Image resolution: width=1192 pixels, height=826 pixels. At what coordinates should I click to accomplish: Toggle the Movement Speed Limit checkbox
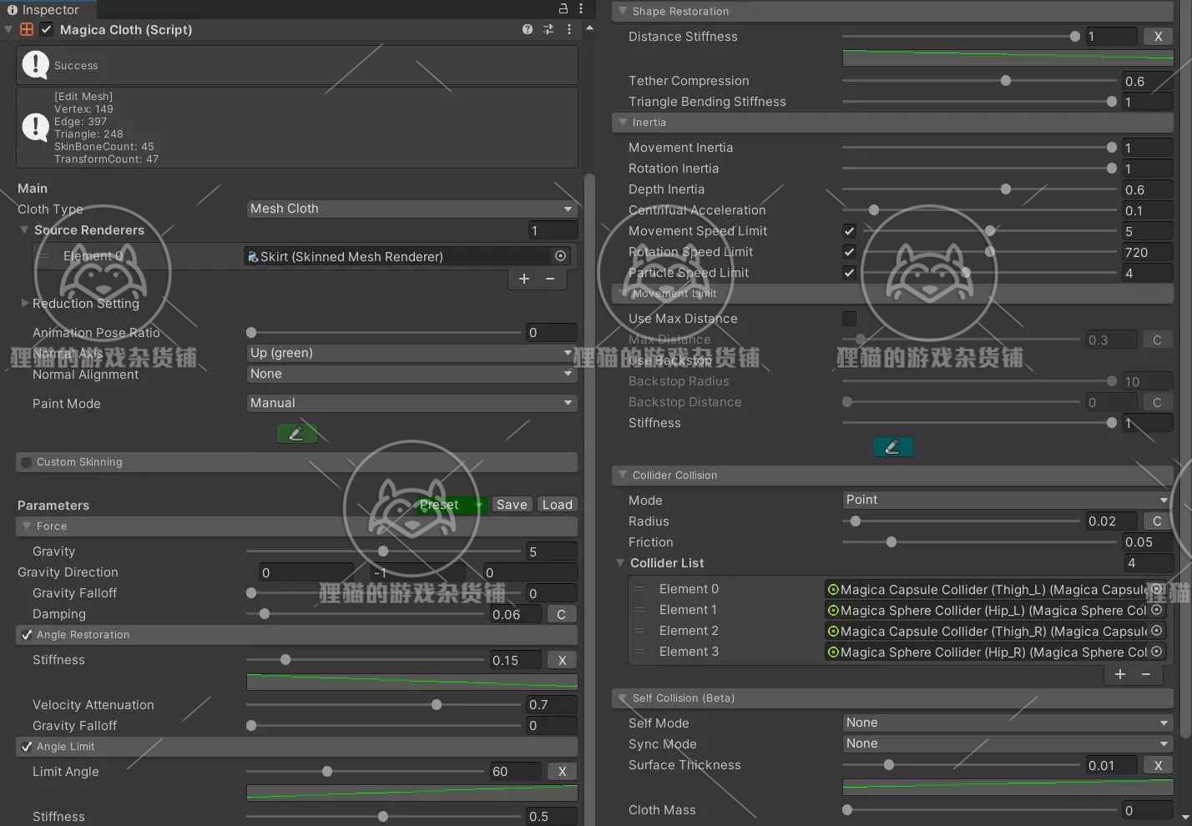(x=849, y=231)
